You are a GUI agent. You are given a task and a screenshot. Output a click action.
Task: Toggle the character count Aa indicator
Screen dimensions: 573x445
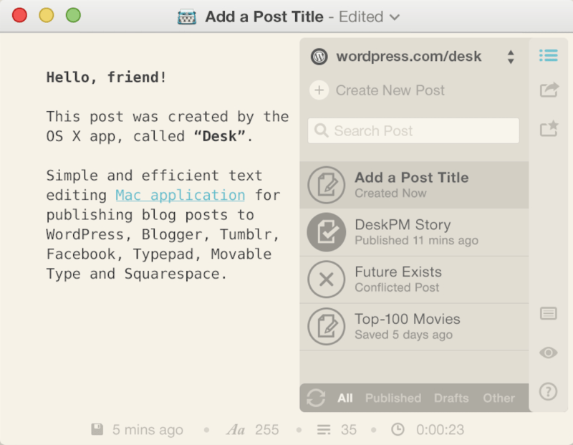(236, 430)
